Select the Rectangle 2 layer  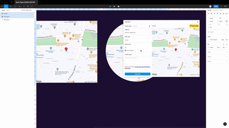point(17,17)
